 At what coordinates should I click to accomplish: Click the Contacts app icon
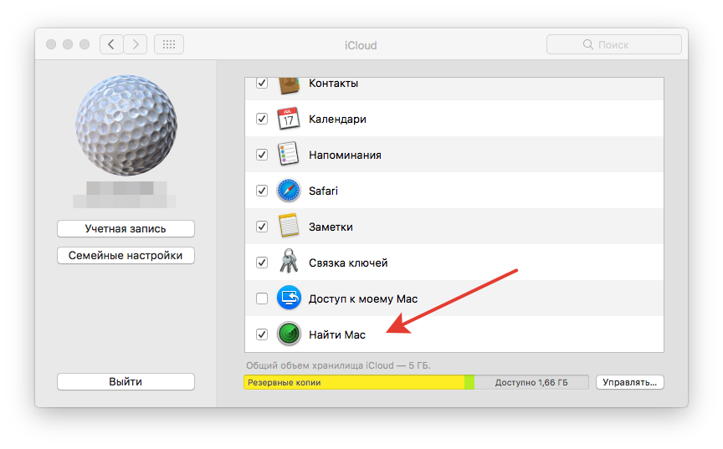coord(289,85)
